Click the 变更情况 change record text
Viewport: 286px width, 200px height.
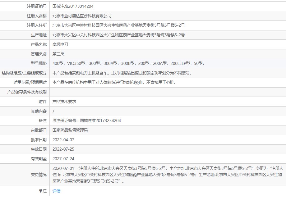tap(168, 175)
